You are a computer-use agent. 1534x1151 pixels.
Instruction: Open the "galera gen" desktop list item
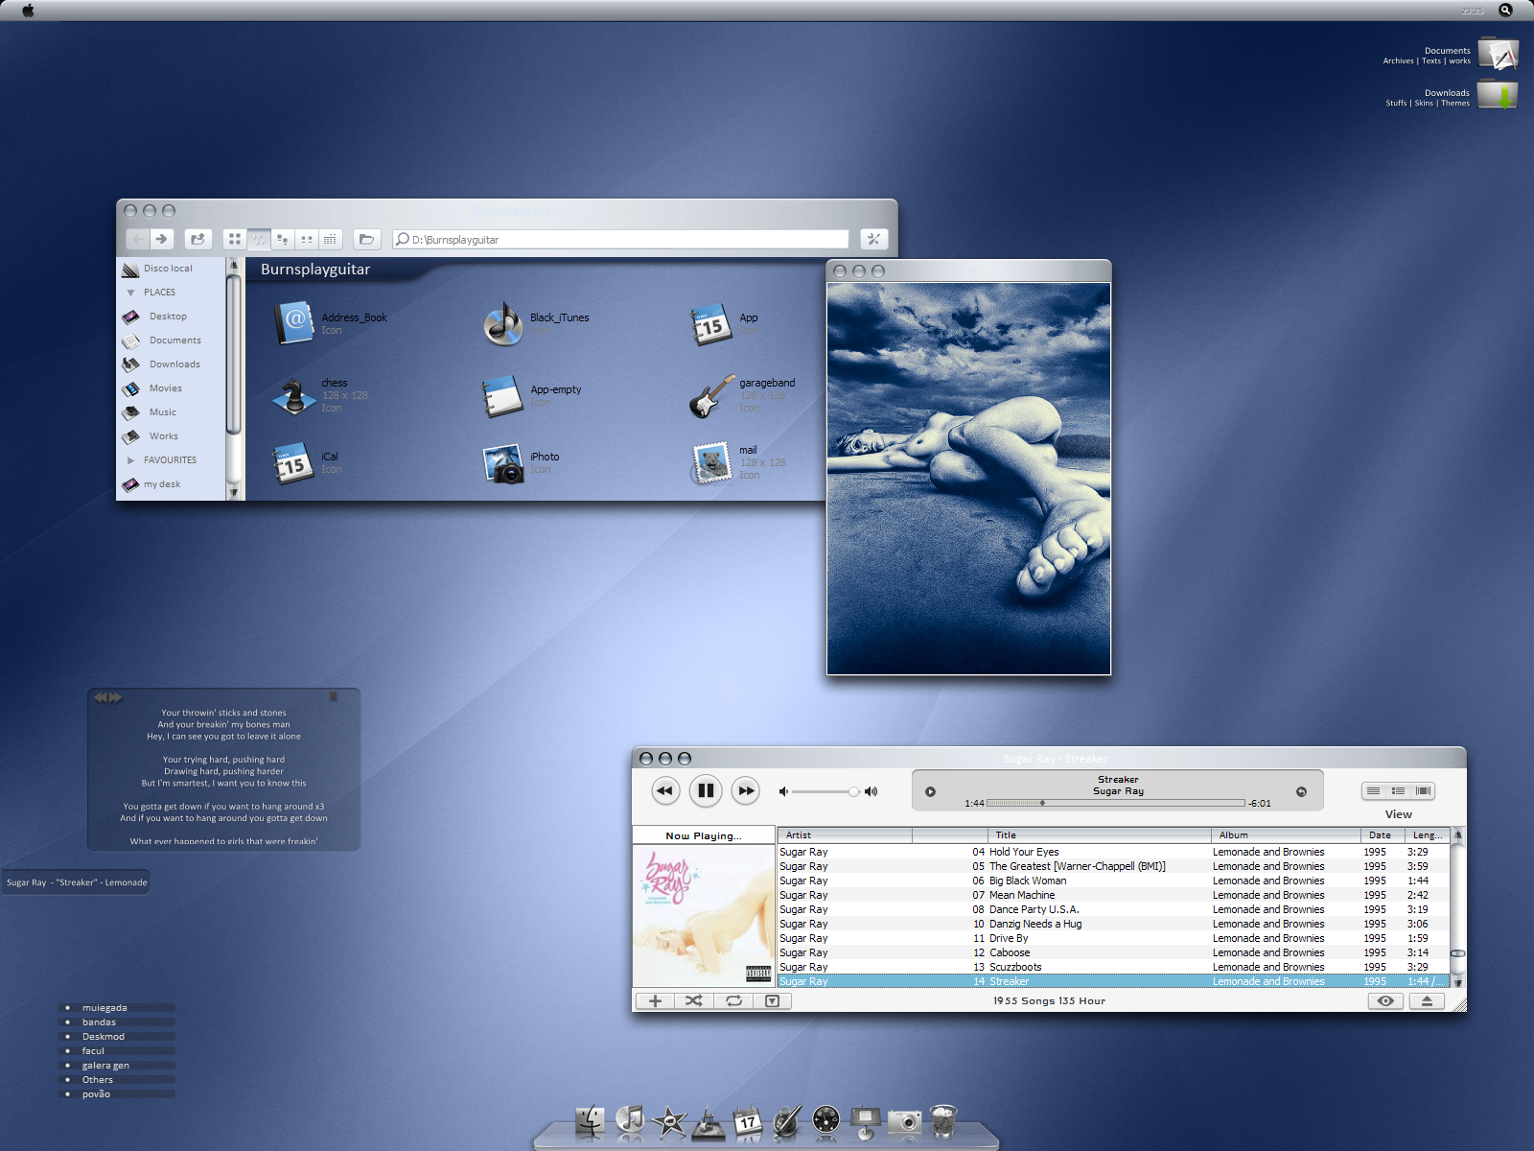click(105, 1066)
